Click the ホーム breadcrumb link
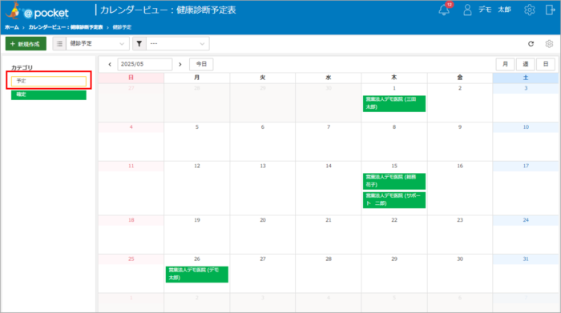 [x=12, y=27]
